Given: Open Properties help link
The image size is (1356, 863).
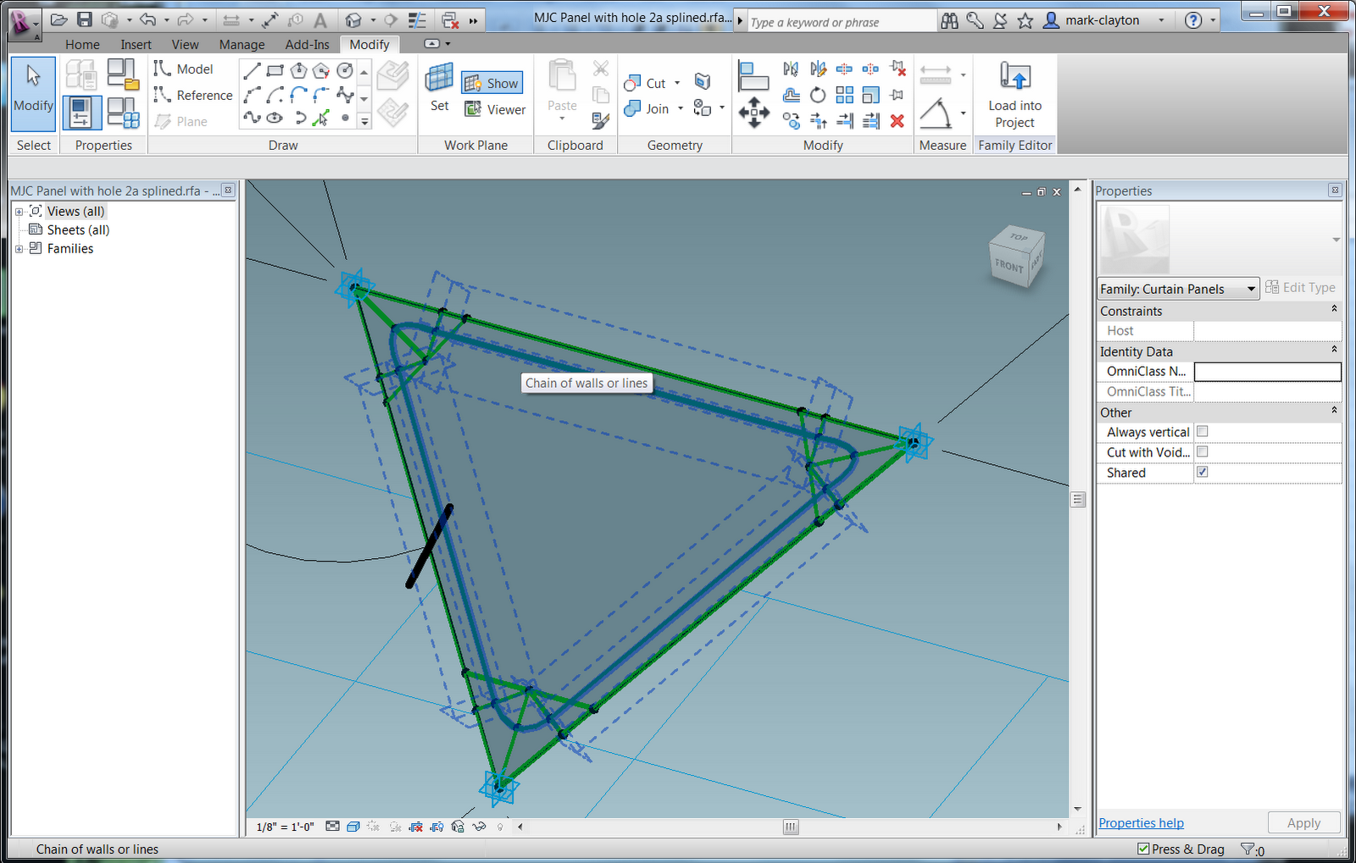Looking at the screenshot, I should [1141, 822].
